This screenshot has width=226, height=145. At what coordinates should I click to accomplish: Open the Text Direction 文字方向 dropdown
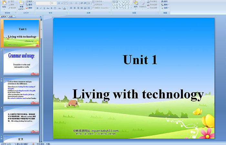pyautogui.click(x=98, y=1)
